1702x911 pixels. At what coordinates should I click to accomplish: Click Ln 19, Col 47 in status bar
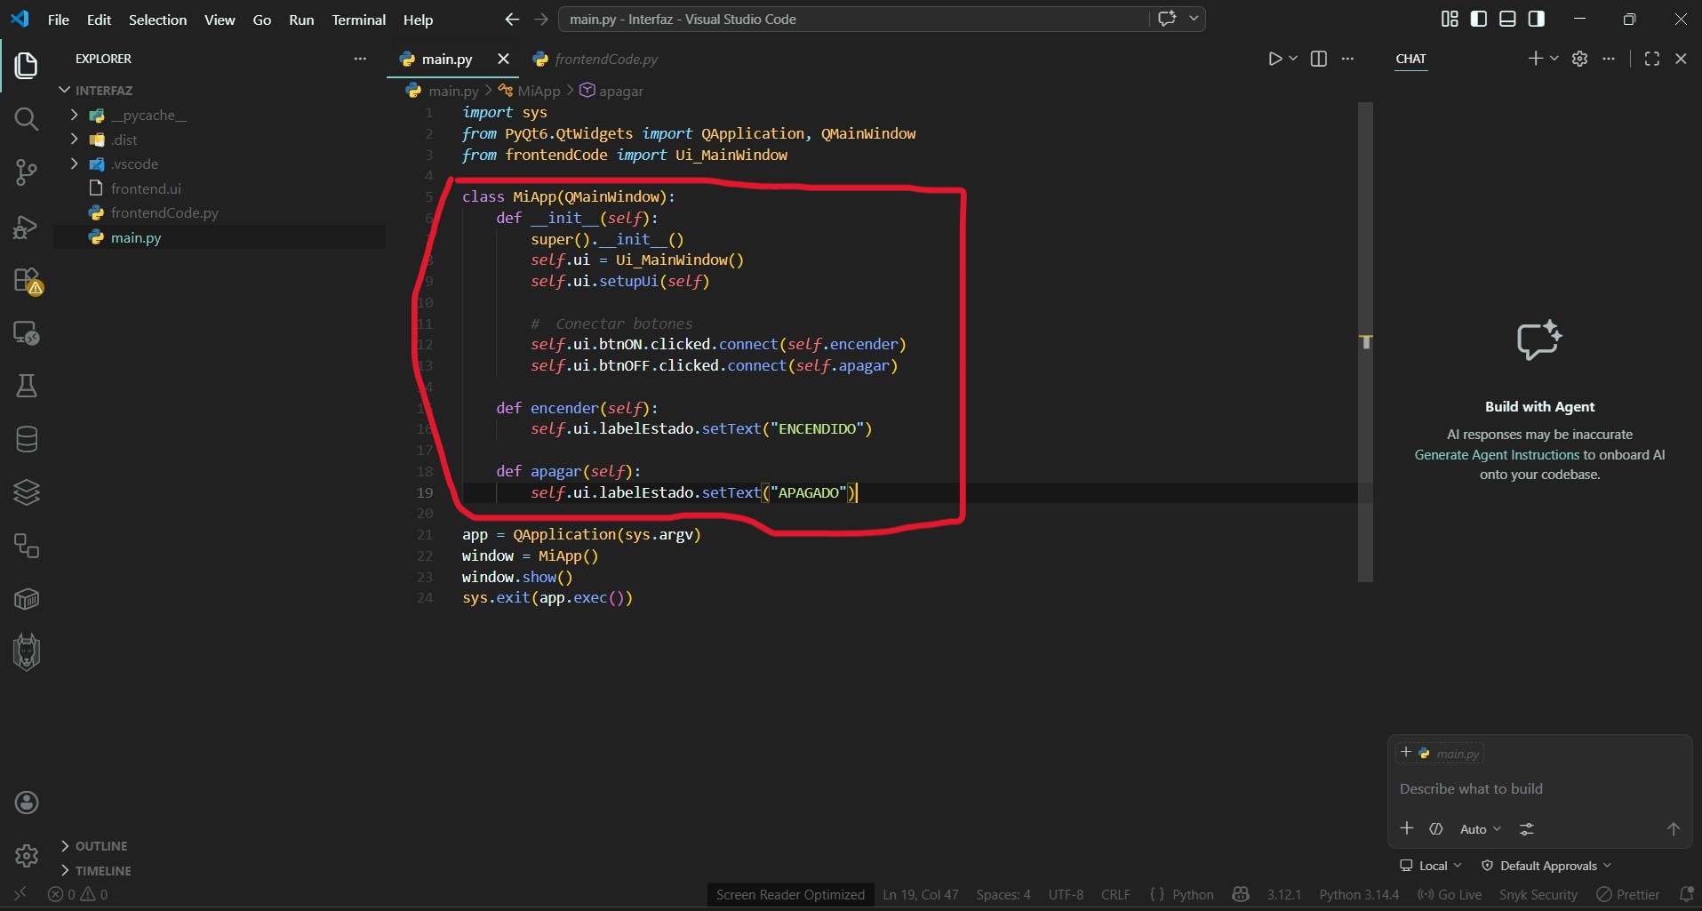pos(921,894)
